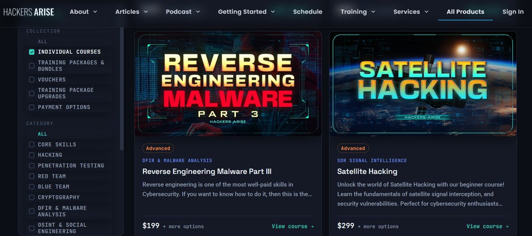This screenshot has height=236, width=532.
Task: Check OSINT & Social Engineering category
Action: pos(31,228)
